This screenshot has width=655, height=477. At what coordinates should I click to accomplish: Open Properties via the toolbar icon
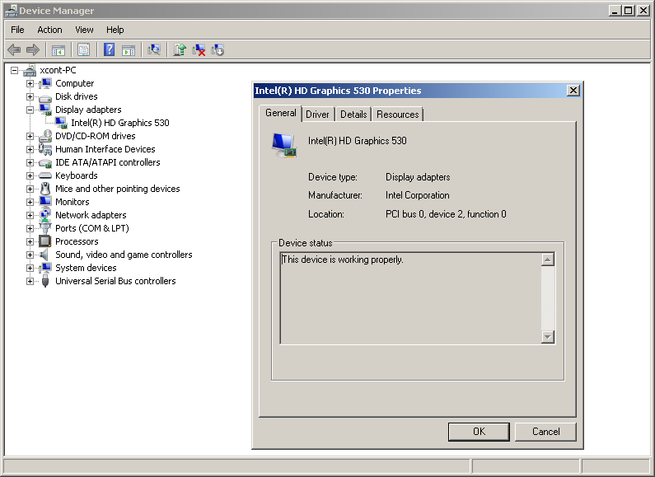click(83, 50)
